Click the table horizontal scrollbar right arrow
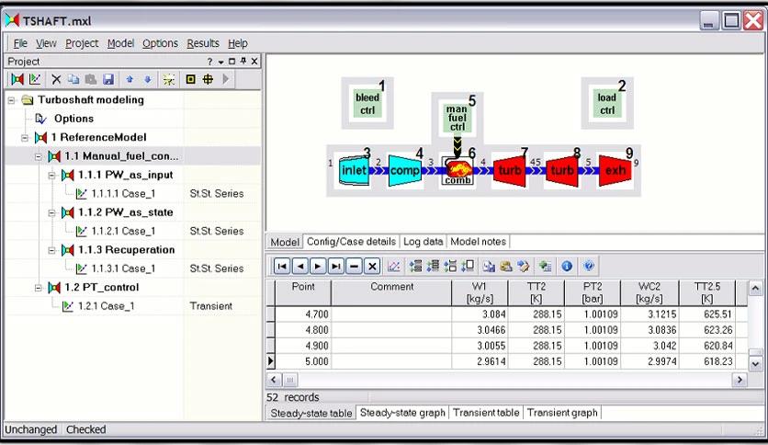The width and height of the screenshot is (768, 445). pos(740,380)
